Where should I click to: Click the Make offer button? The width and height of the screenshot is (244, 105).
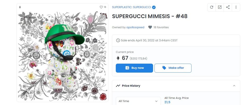(173, 68)
